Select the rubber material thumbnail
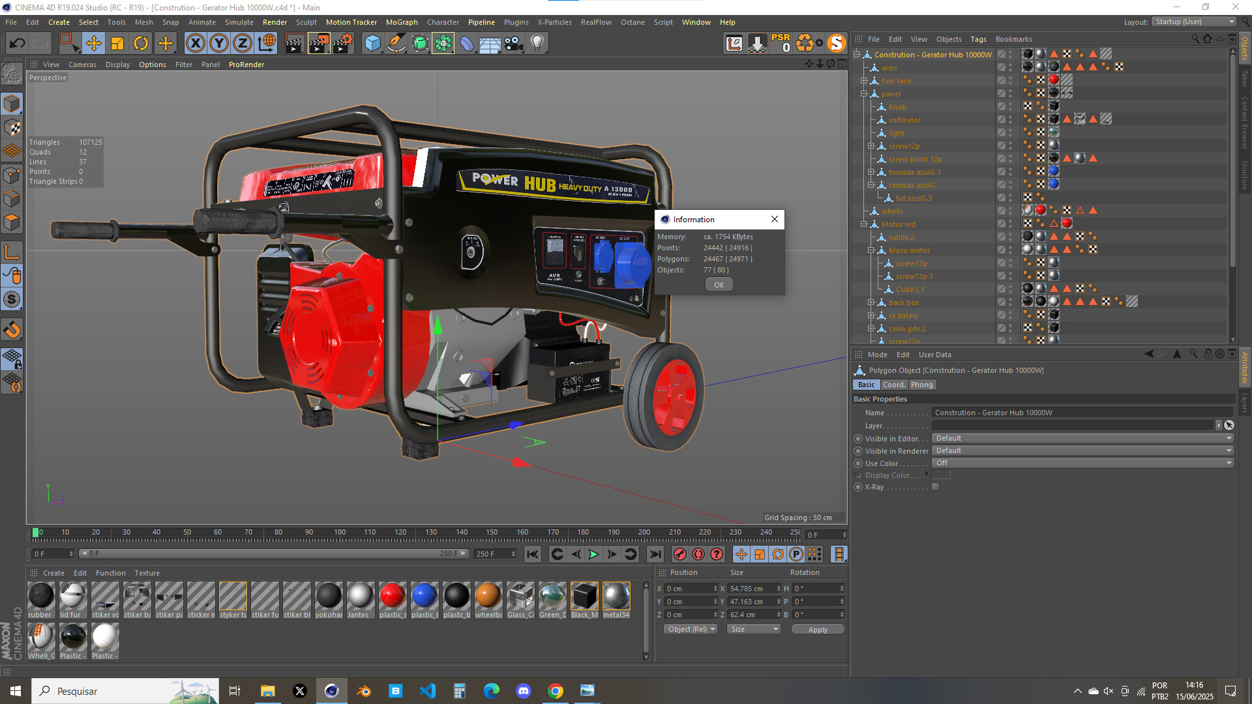This screenshot has height=704, width=1252. (x=41, y=600)
